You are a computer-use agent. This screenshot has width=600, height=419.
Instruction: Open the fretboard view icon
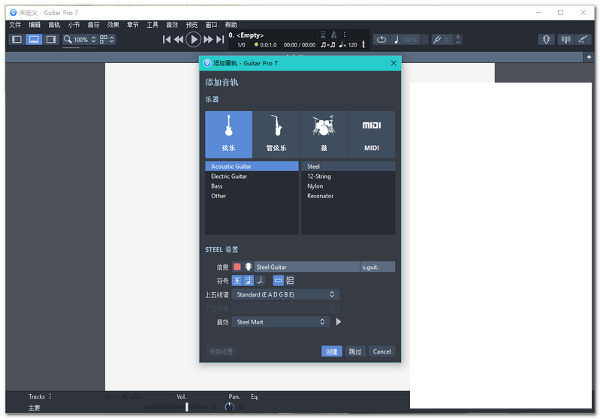click(546, 39)
